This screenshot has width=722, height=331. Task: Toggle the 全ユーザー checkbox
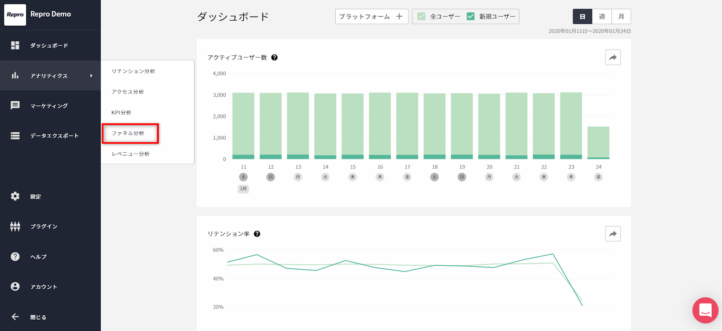421,17
